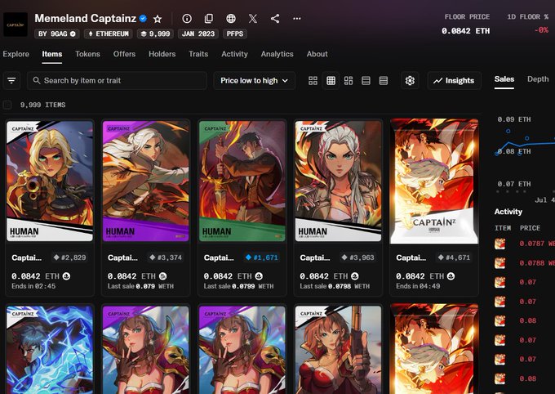Select the compact grid view icon
Image resolution: width=555 pixels, height=394 pixels.
[x=331, y=80]
